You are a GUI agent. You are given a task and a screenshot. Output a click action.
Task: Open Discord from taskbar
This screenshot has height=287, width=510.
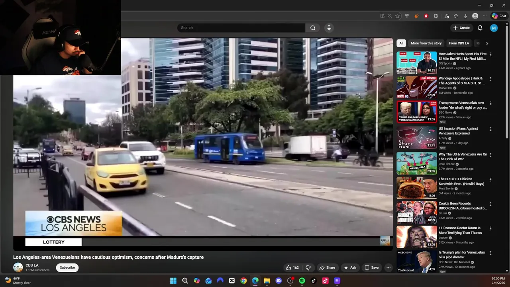click(x=279, y=281)
